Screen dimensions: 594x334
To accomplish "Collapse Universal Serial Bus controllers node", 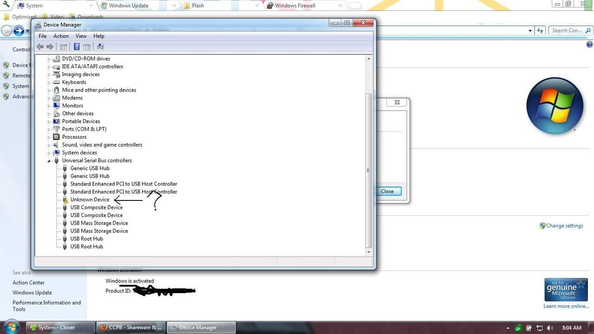I will pos(49,161).
